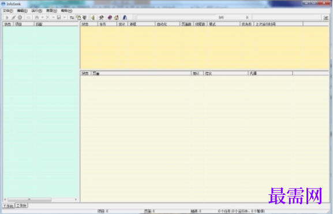The width and height of the screenshot is (333, 214).
Task: Select the leftmost tab below the left panel
Action: [x=9, y=206]
